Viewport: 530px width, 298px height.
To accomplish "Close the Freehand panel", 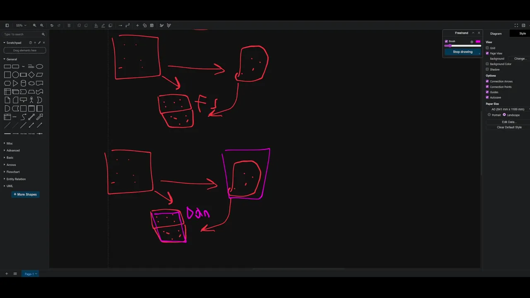I will click(479, 33).
